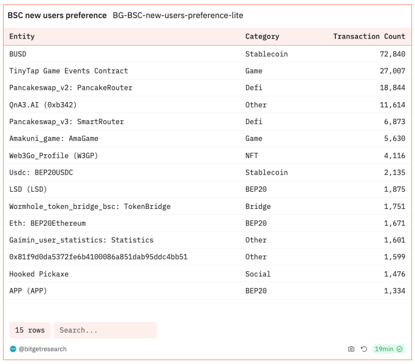Image resolution: width=415 pixels, height=364 pixels.
Task: Click the BSC new users preference title
Action: pyautogui.click(x=57, y=16)
